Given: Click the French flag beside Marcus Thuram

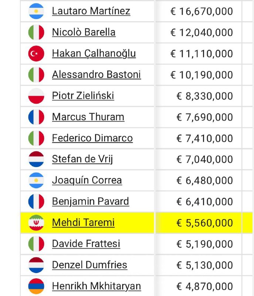Looking at the screenshot, I should tap(36, 117).
